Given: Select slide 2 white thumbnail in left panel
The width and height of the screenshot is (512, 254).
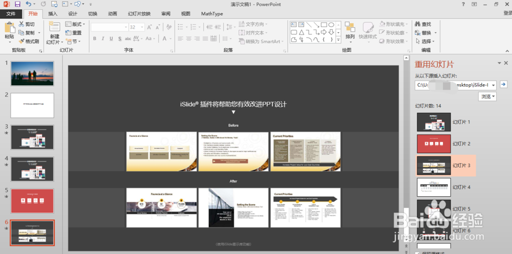Looking at the screenshot, I should coord(32,105).
